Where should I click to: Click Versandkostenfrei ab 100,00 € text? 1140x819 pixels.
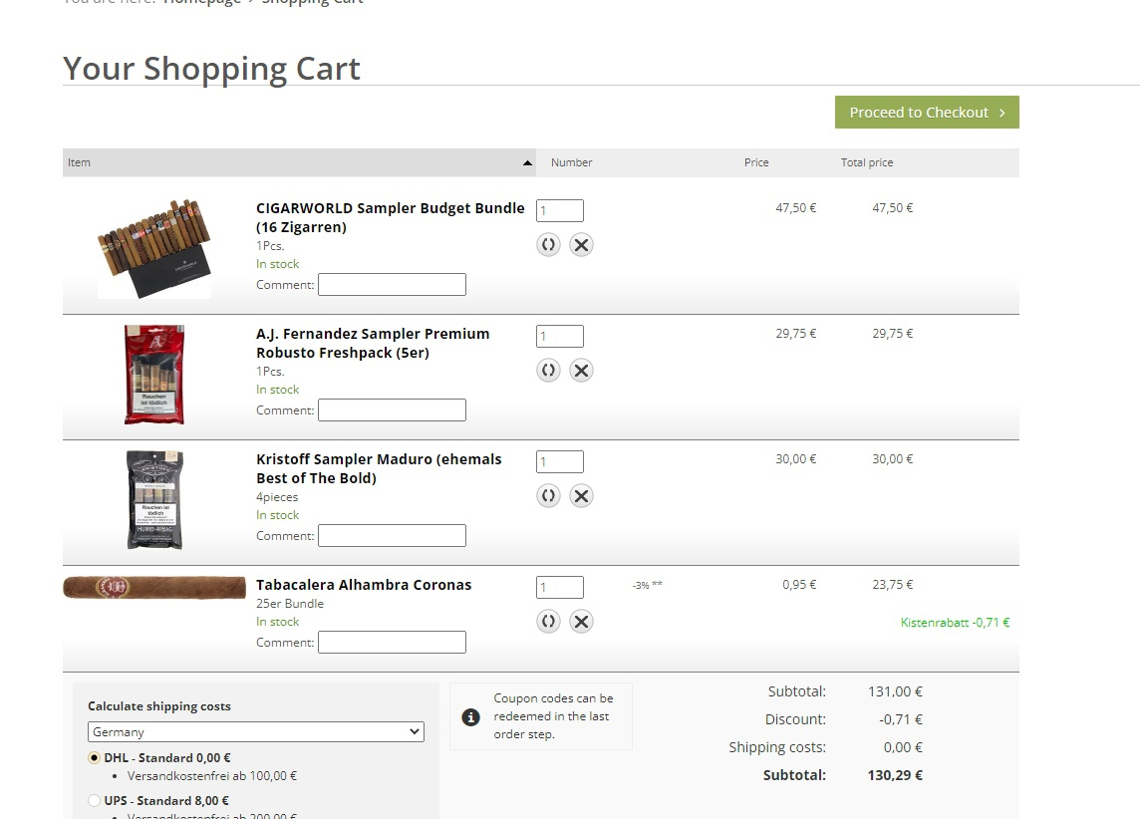pos(212,776)
